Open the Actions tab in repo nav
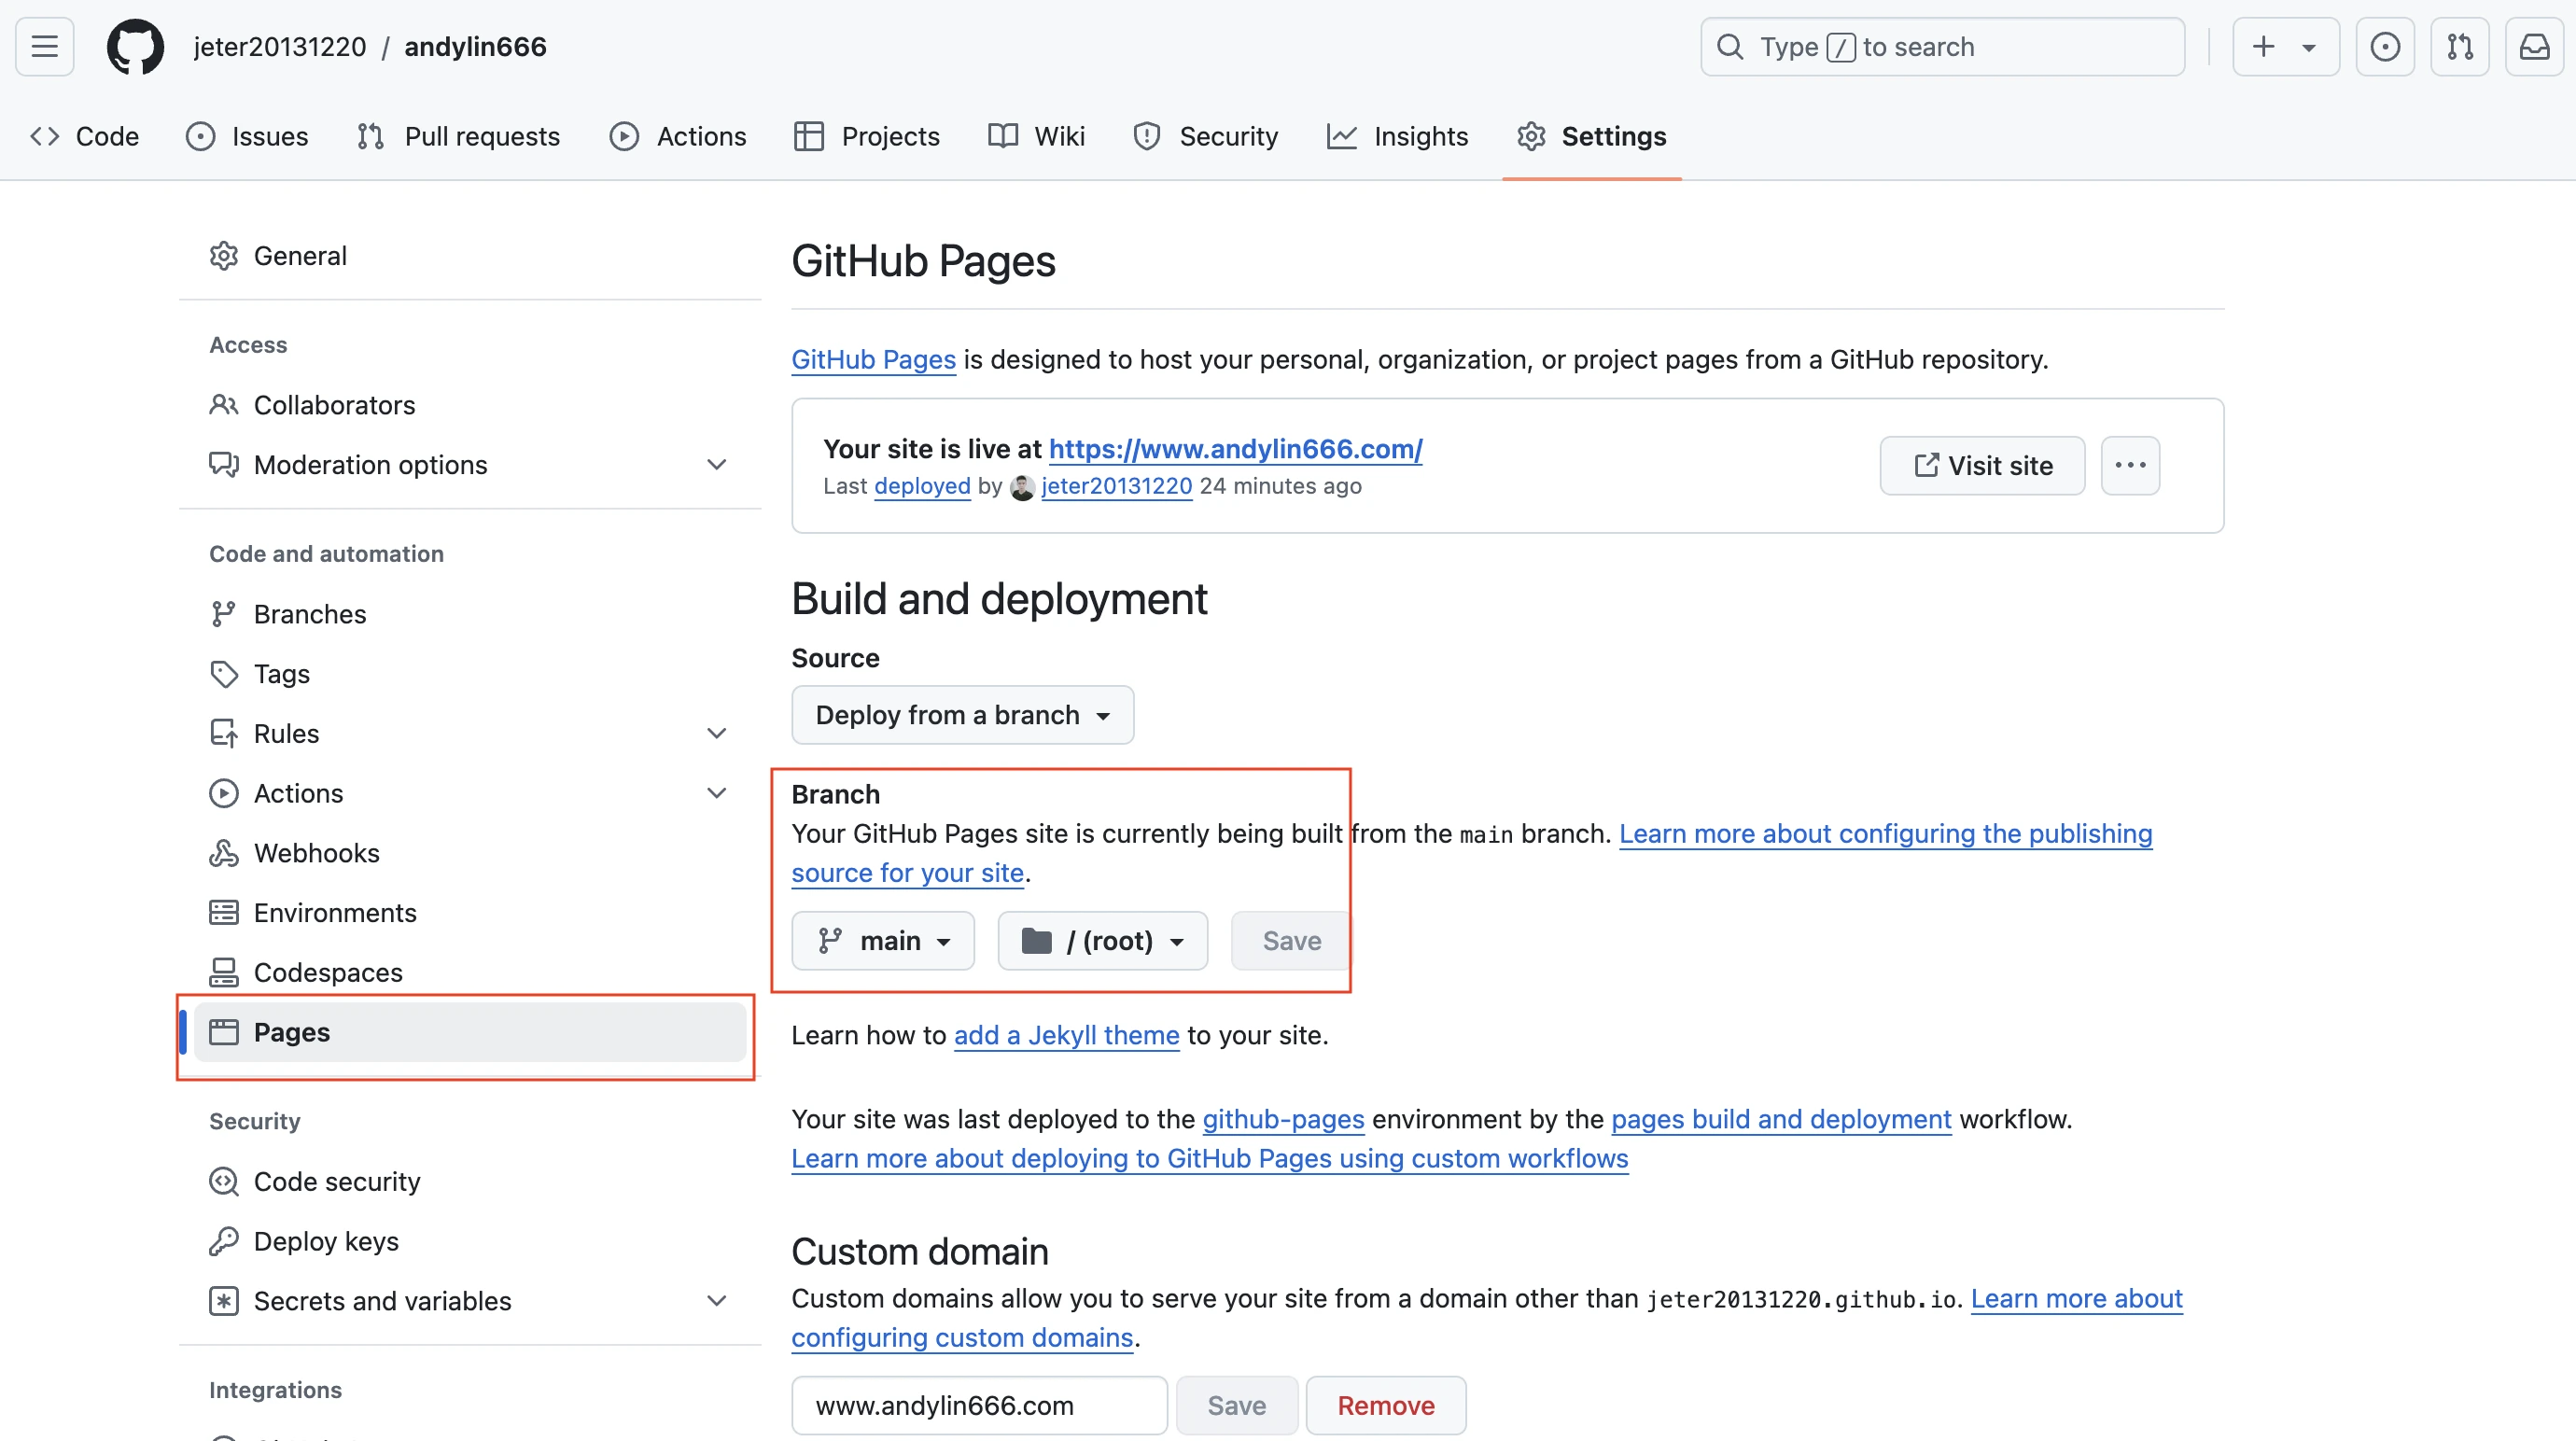The height and width of the screenshot is (1441, 2576). click(x=678, y=137)
